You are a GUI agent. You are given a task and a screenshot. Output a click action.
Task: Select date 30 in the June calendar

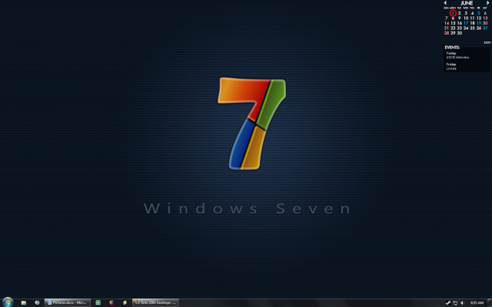click(460, 33)
